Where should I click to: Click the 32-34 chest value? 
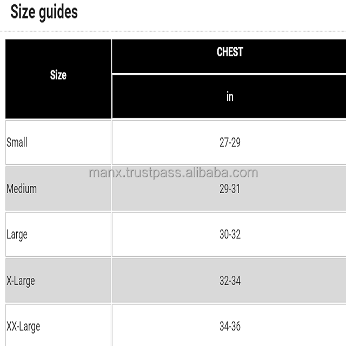(x=229, y=281)
